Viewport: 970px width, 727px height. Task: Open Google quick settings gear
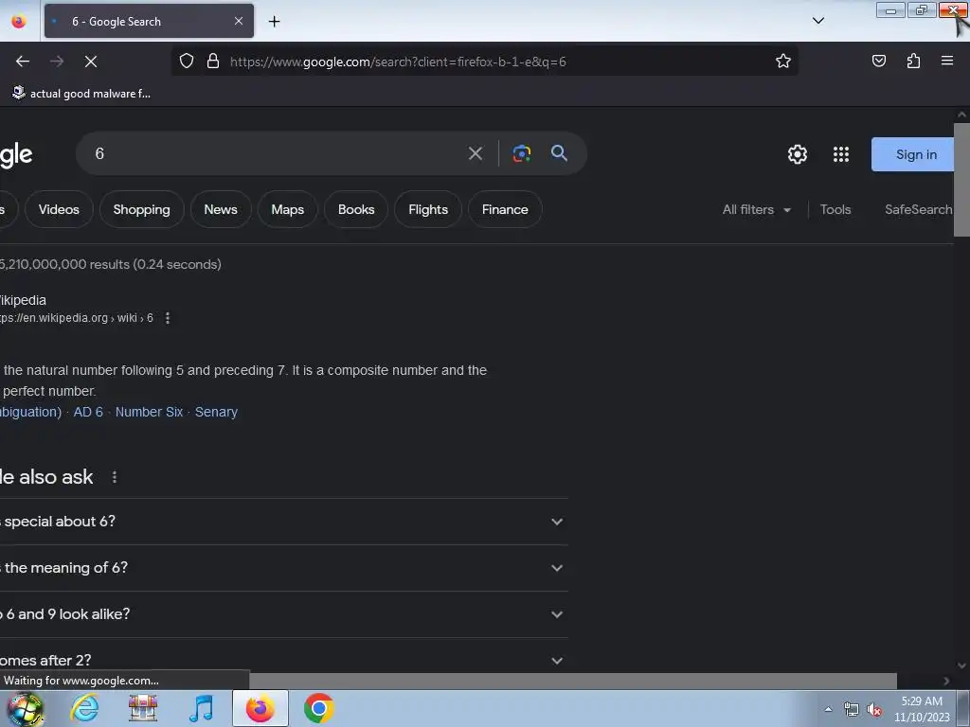pos(798,154)
